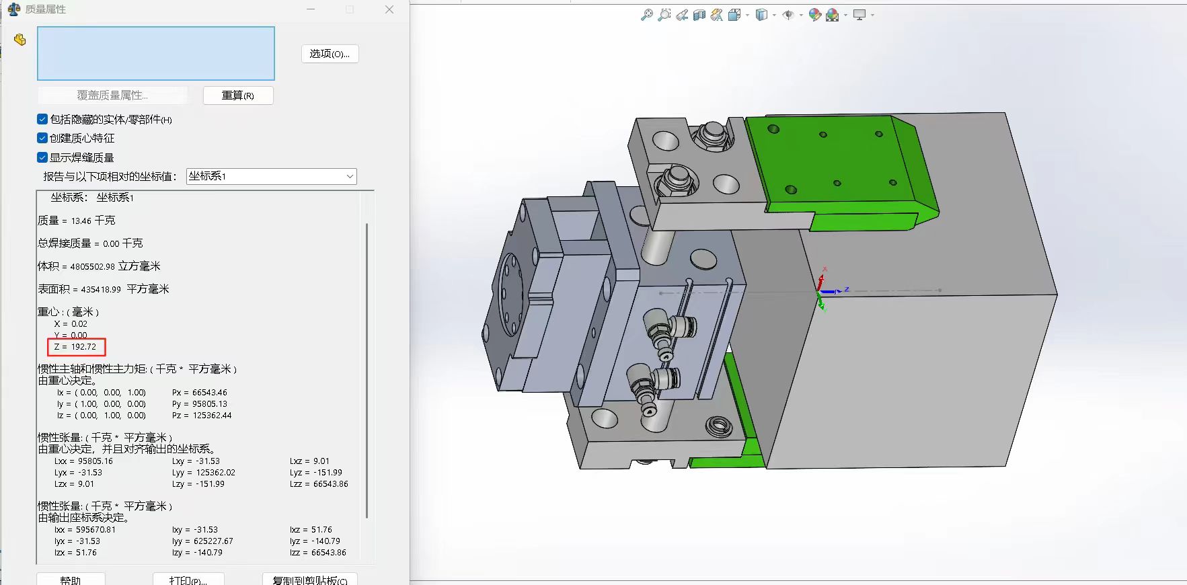Image resolution: width=1187 pixels, height=585 pixels.
Task: Open the Dynamic Annotation Views tool
Action: (x=717, y=15)
